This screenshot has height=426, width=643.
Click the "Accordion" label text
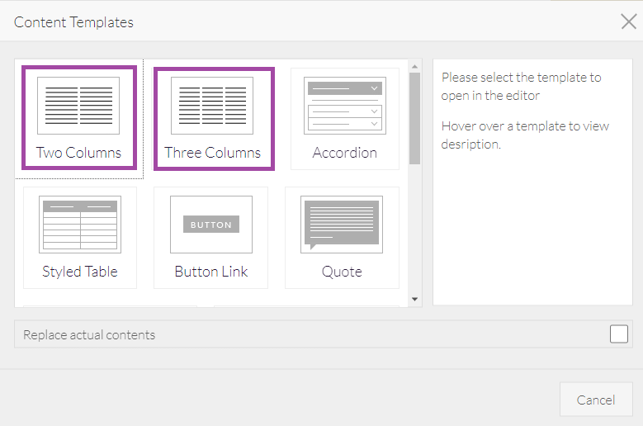[344, 153]
